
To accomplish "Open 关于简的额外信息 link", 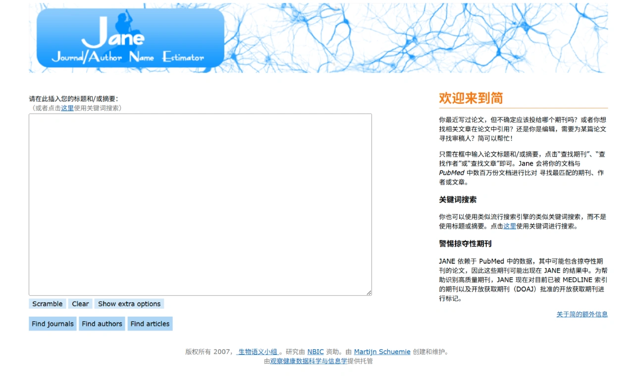I will tap(582, 314).
